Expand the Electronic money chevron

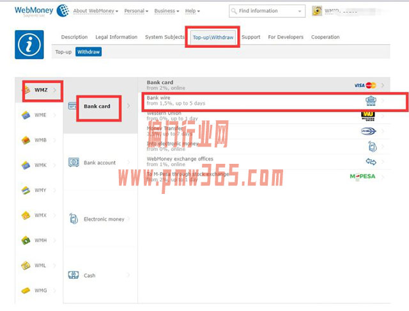pyautogui.click(x=128, y=219)
